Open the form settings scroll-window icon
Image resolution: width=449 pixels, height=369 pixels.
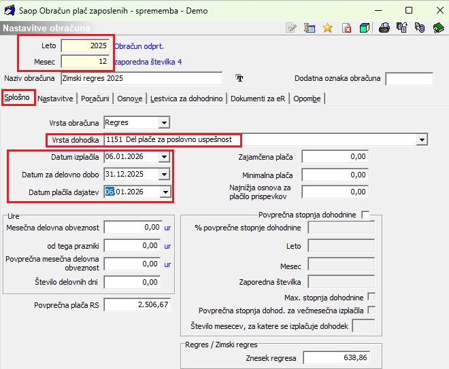click(310, 28)
